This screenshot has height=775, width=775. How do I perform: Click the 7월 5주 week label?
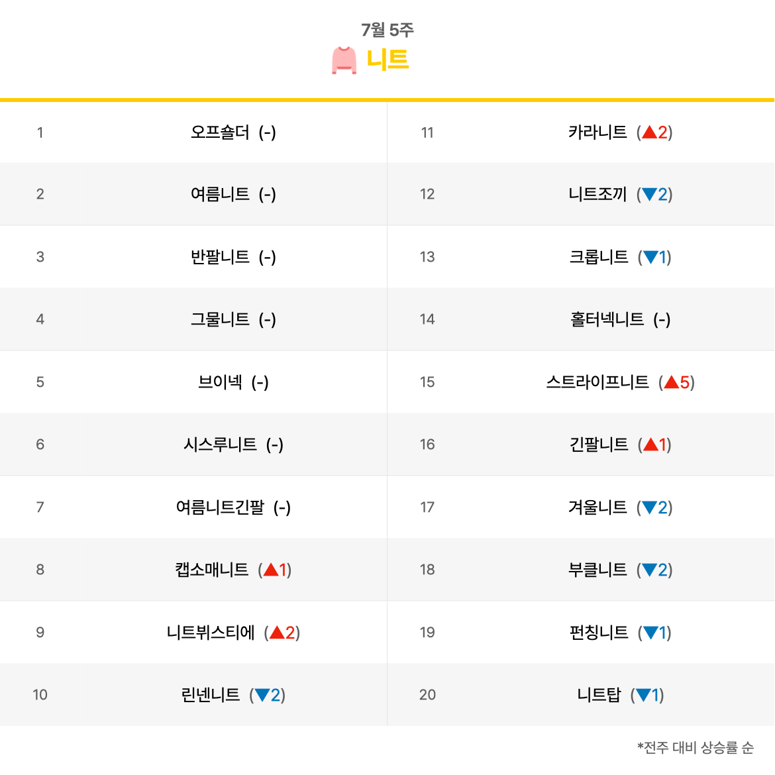(x=387, y=30)
